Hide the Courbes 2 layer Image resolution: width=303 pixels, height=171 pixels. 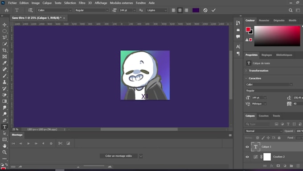pos(247,157)
